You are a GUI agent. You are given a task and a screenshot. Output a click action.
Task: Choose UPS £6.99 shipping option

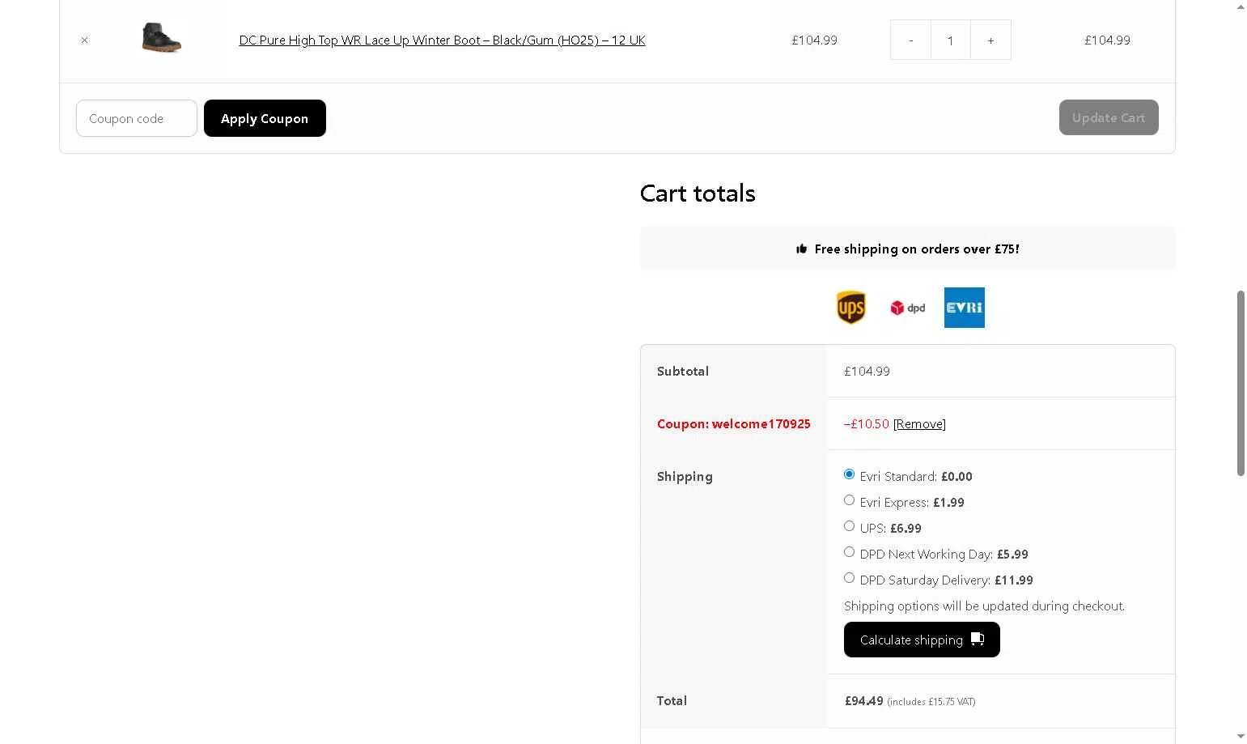coord(849,525)
